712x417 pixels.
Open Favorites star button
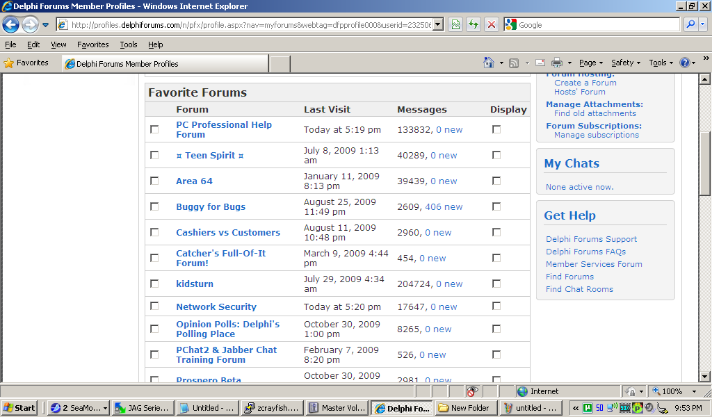(x=26, y=63)
